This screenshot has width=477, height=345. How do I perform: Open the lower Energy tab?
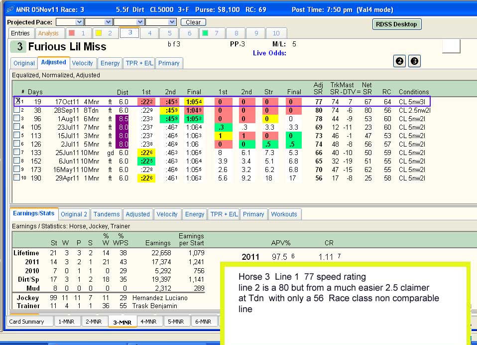pyautogui.click(x=195, y=214)
